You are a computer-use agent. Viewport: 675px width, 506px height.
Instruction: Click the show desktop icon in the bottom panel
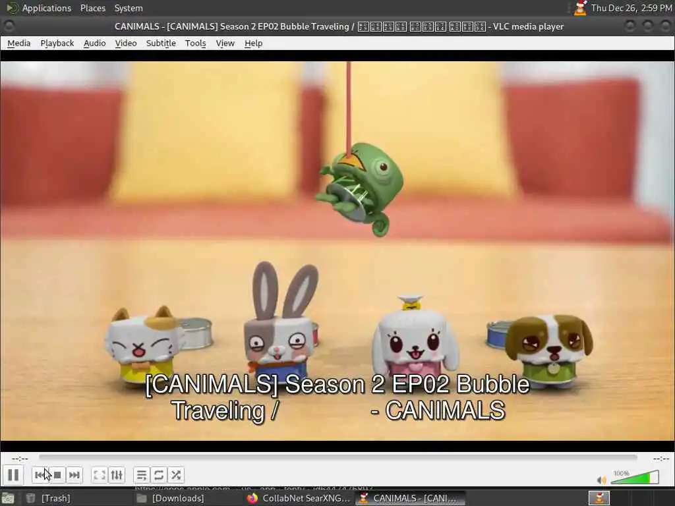pyautogui.click(x=9, y=499)
